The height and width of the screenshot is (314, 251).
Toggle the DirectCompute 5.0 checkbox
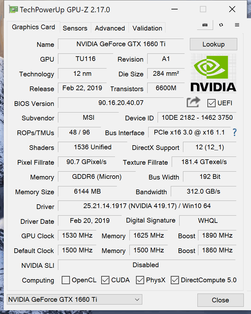coord(175,280)
